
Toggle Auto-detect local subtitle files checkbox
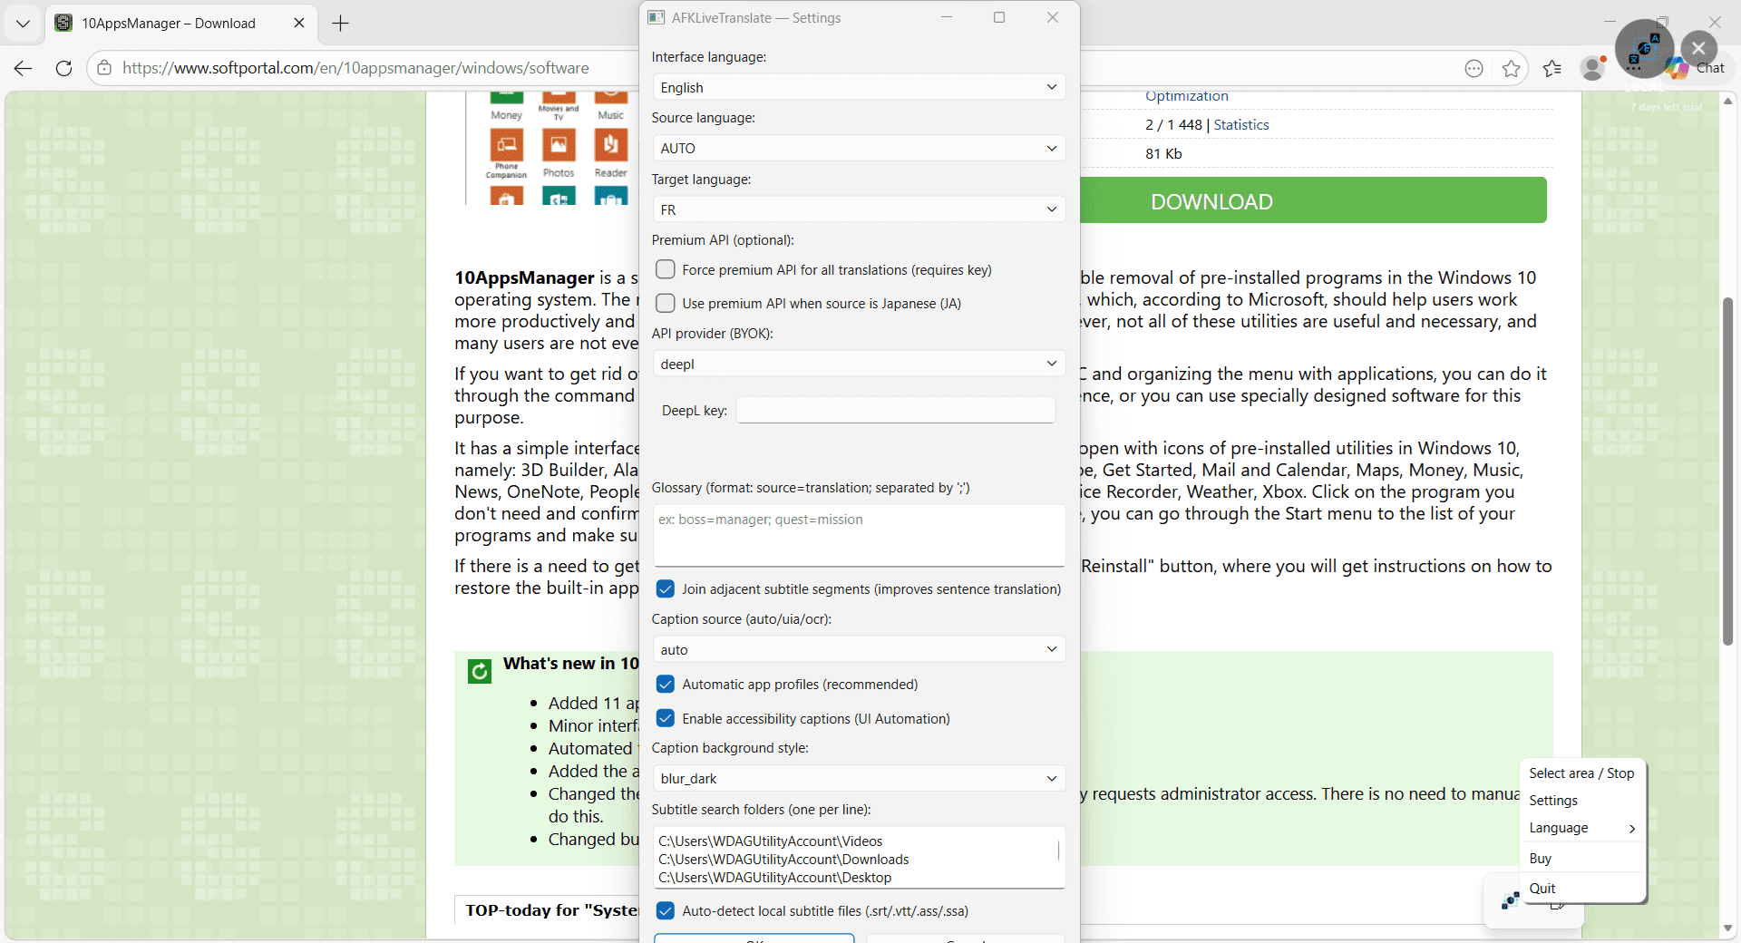[x=666, y=910]
